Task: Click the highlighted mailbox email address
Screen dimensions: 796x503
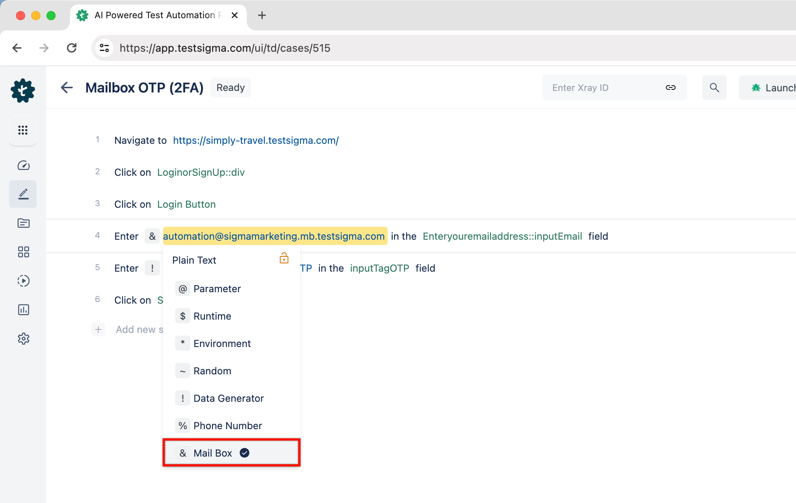Action: click(275, 236)
